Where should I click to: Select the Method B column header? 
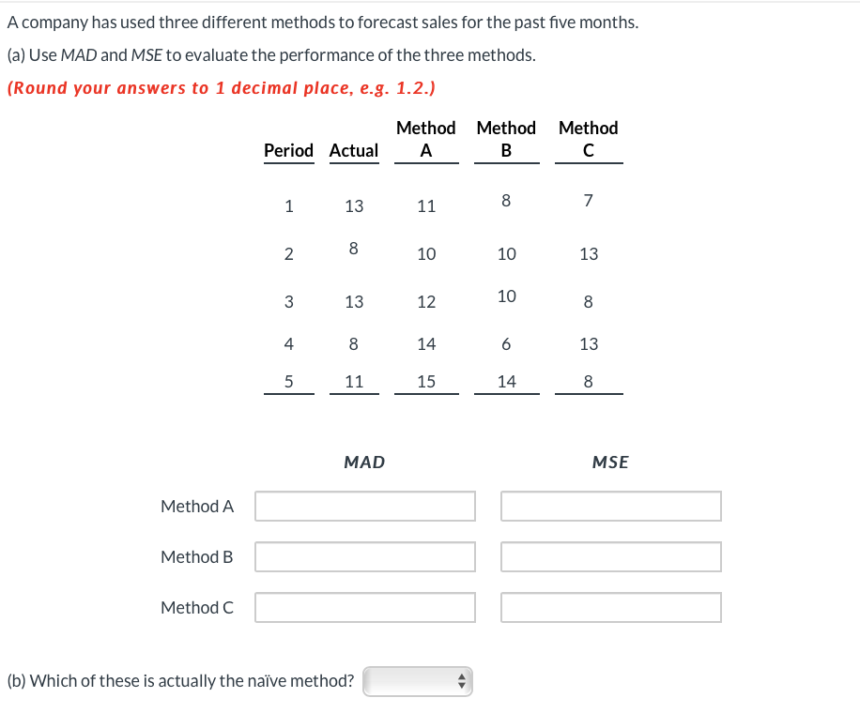click(x=506, y=139)
